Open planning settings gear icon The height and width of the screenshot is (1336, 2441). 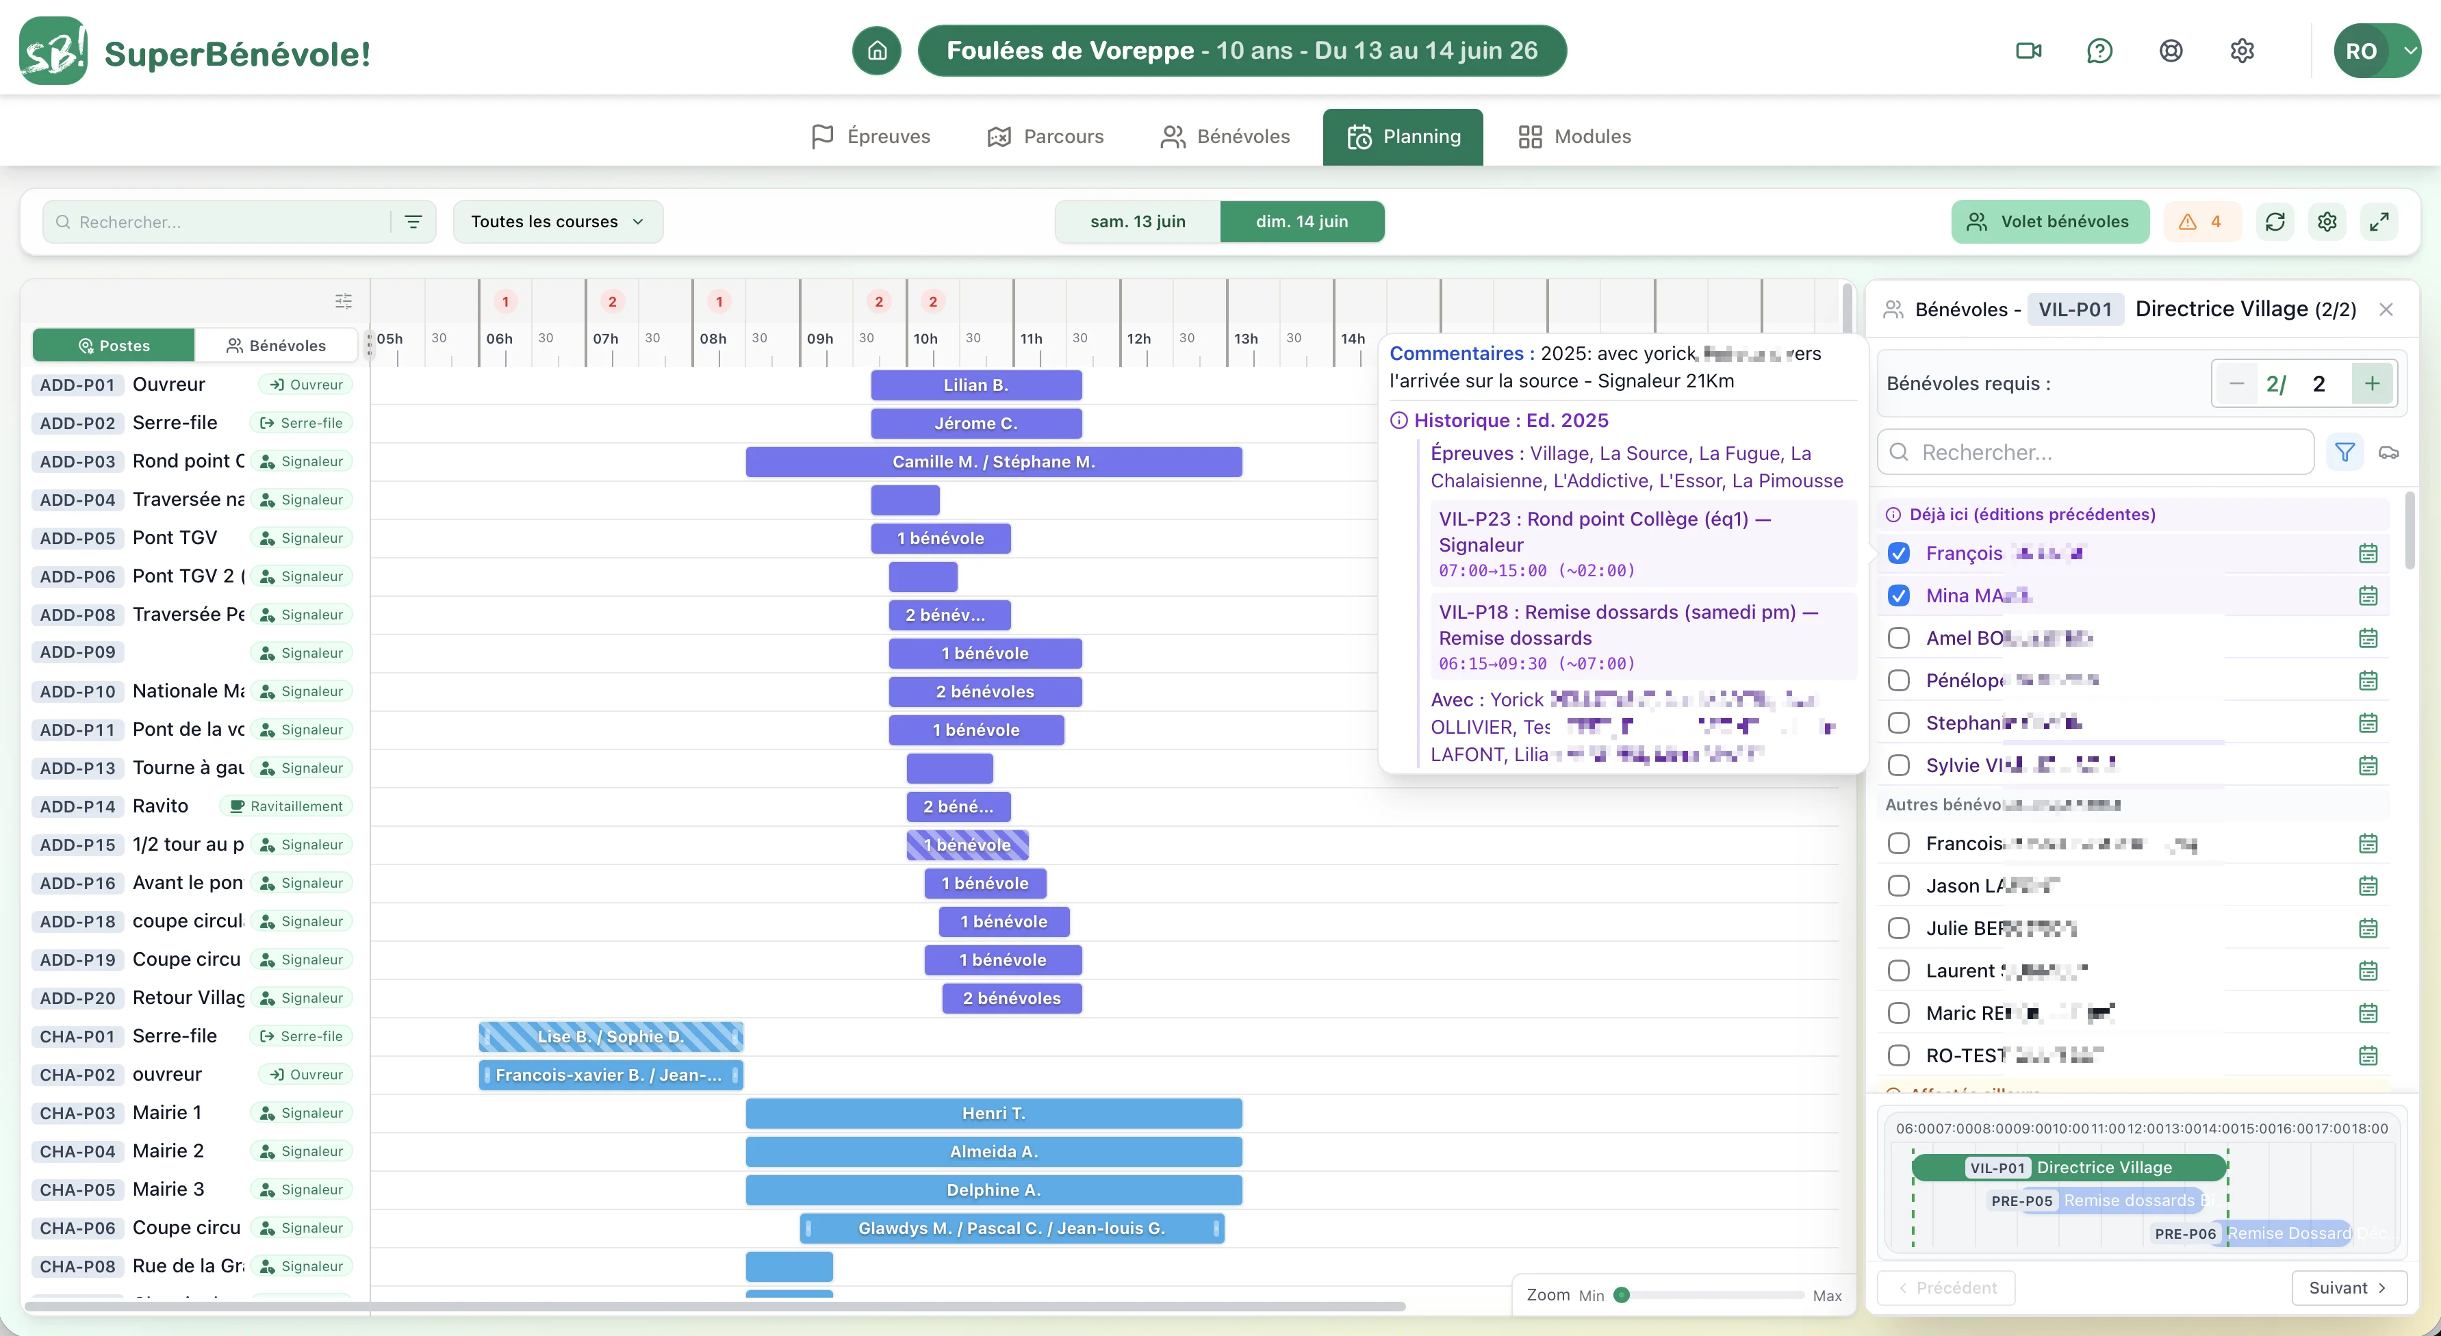(2326, 222)
